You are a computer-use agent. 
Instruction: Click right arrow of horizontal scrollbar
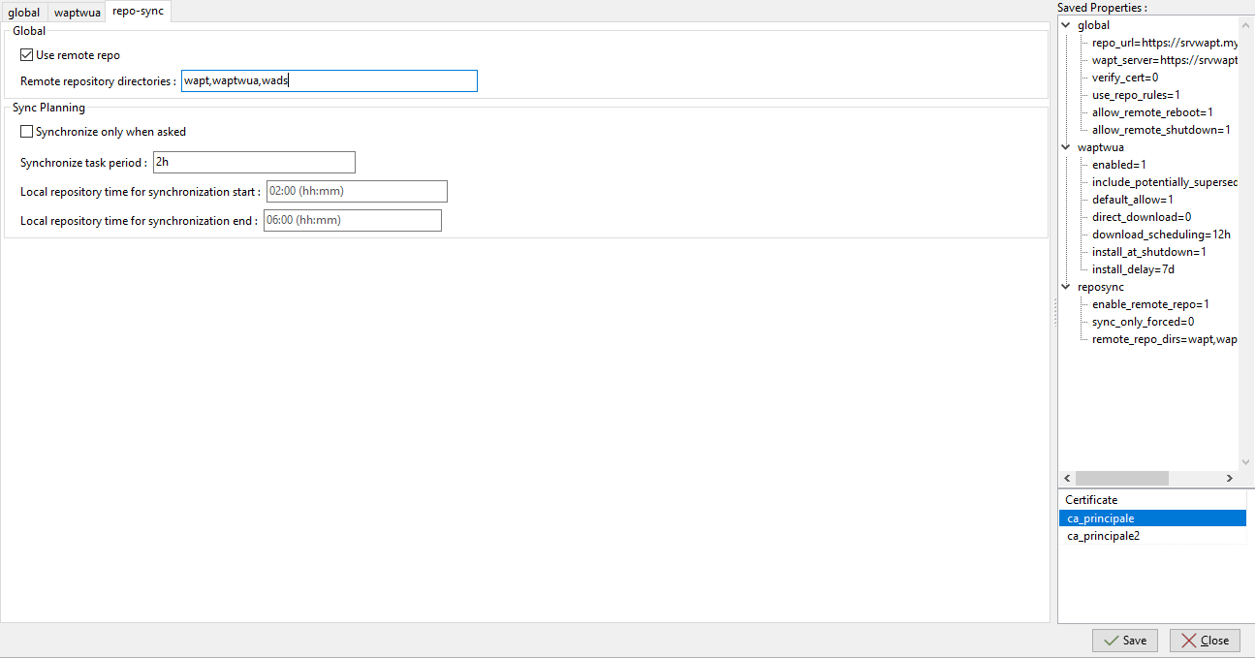[1230, 479]
